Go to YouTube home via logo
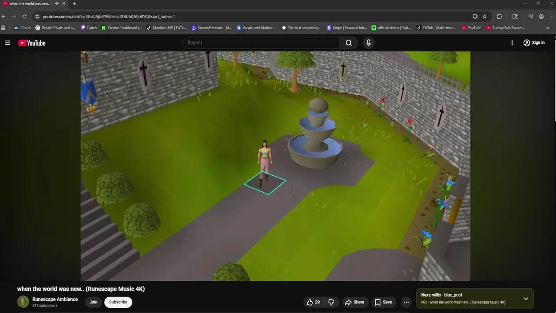Screen dimensions: 556x313 tap(32, 43)
